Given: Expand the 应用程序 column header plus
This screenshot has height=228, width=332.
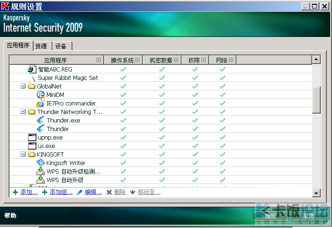Looking at the screenshot, I should [x=98, y=60].
